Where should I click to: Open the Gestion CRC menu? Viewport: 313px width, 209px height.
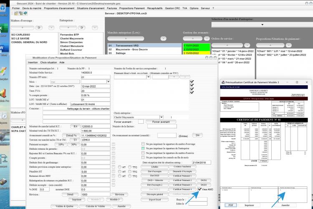(x=172, y=8)
